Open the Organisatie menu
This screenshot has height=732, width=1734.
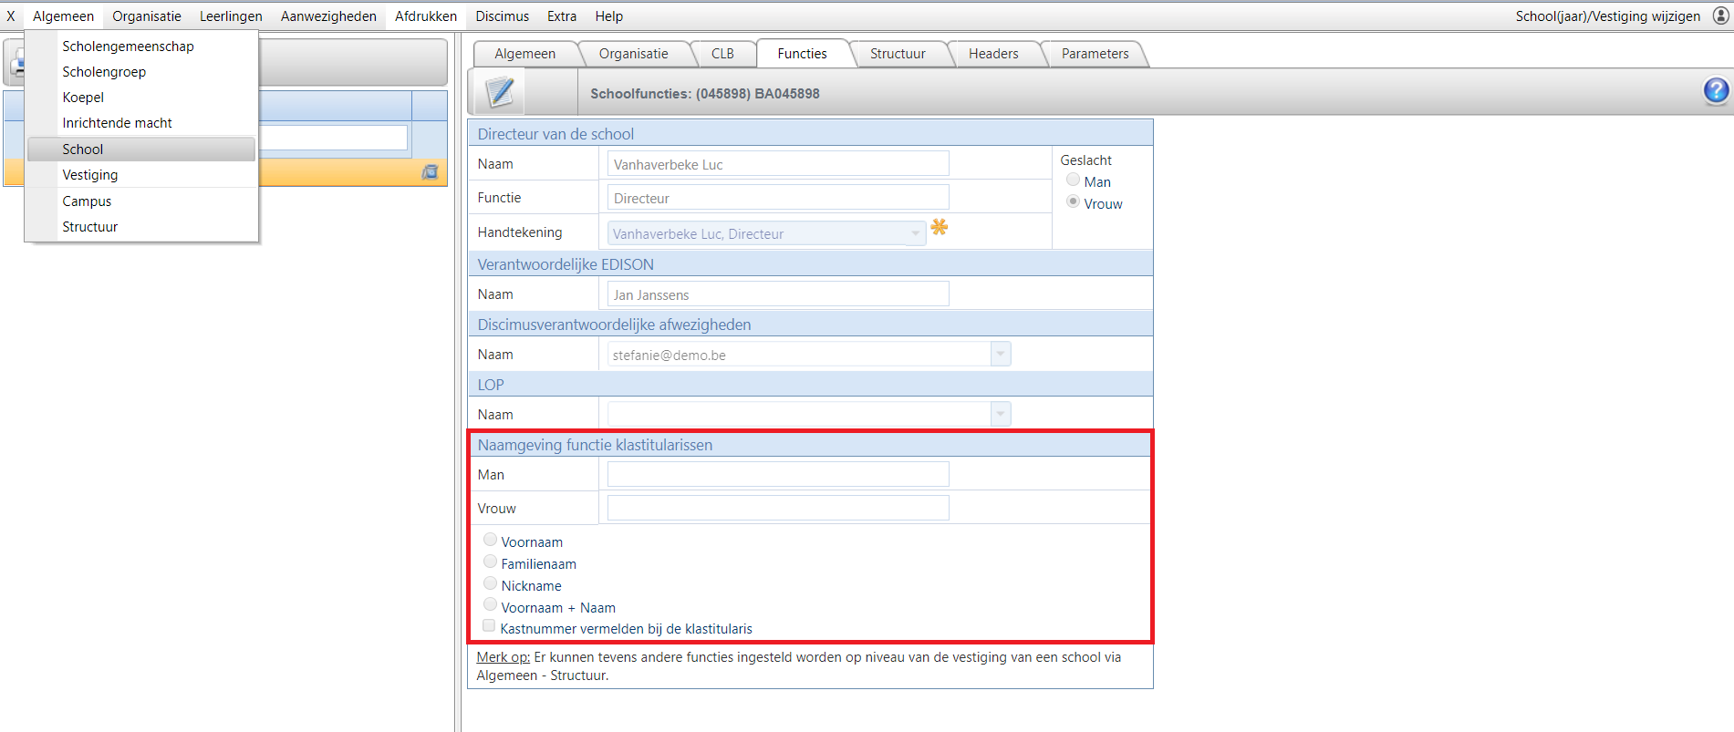click(x=147, y=16)
